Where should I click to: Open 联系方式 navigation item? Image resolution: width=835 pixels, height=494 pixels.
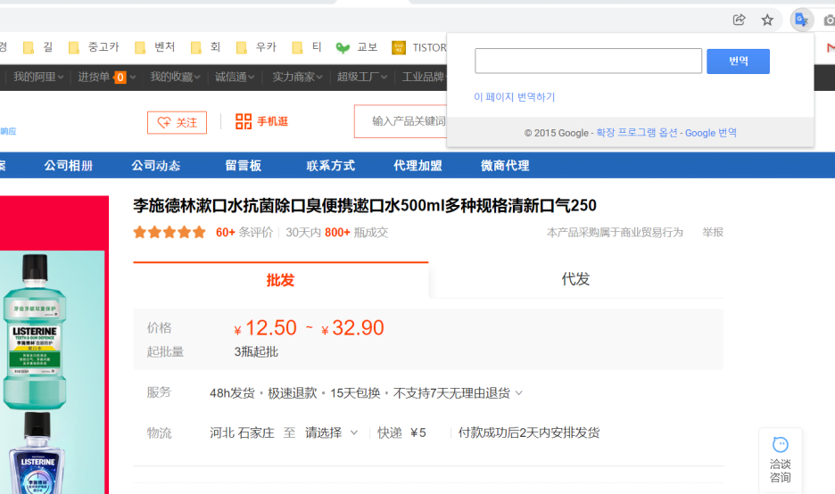[330, 166]
